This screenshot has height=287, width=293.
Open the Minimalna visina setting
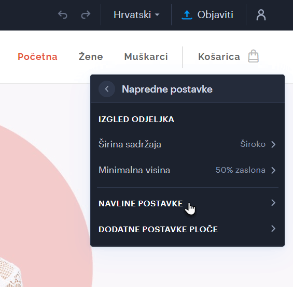pyautogui.click(x=187, y=170)
